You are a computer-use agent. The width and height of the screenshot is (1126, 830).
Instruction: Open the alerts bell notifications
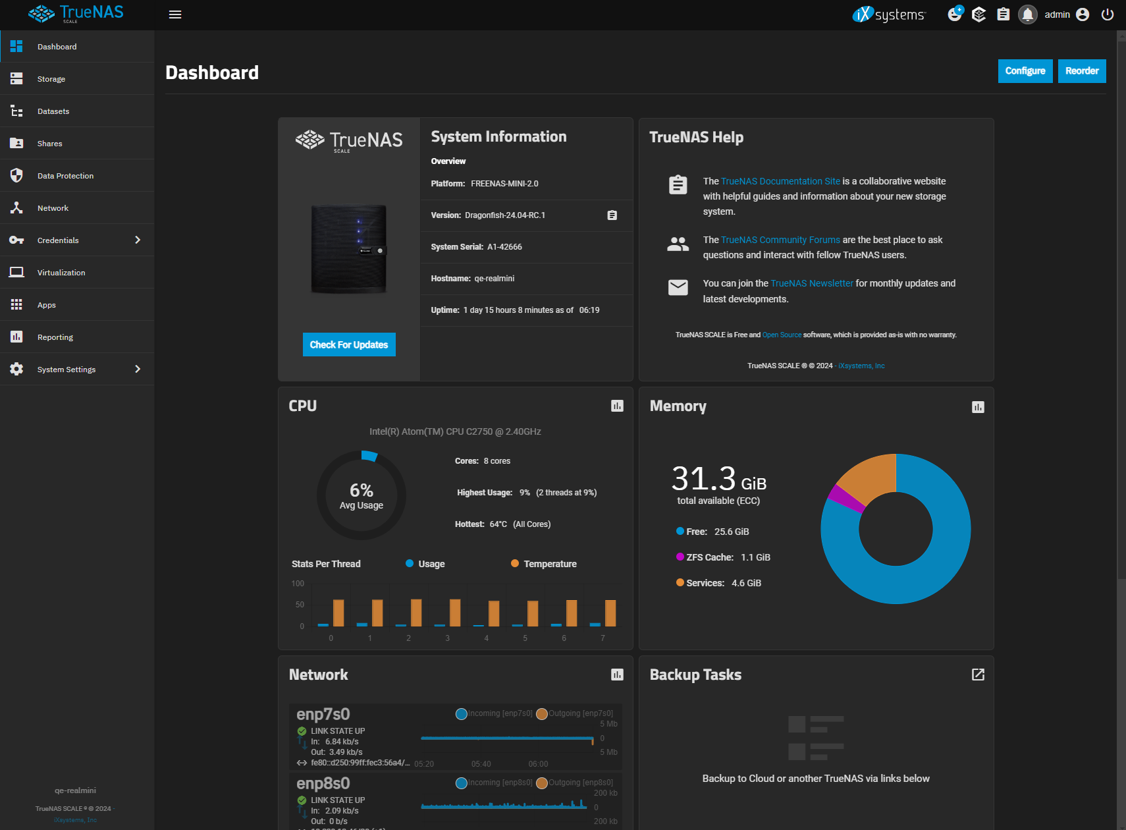pos(1028,14)
